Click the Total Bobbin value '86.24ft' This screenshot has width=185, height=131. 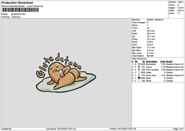pos(150,56)
